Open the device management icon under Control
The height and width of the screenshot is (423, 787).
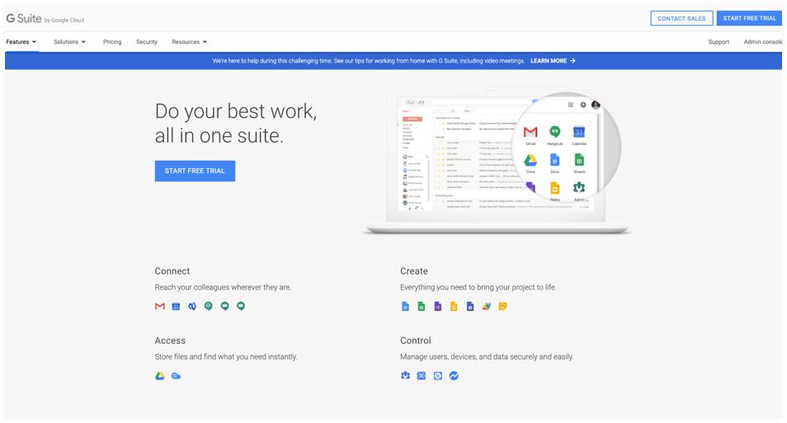438,375
